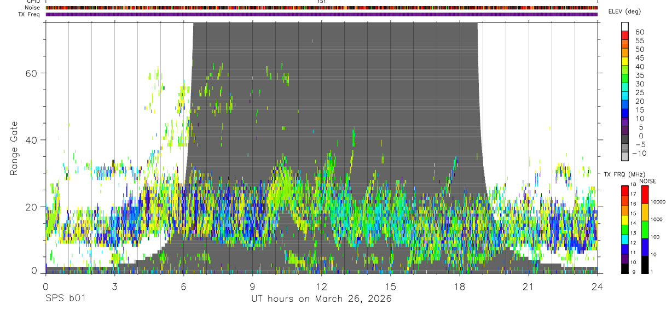Viewport: 672px width, 310px height.
Task: Pick the red top segment of TX FRQ bar
Action: 625,190
